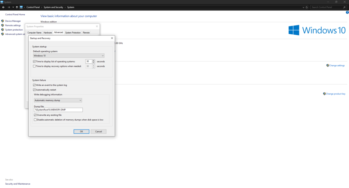Select Control Panel in the breadcrumb

pos(33,7)
